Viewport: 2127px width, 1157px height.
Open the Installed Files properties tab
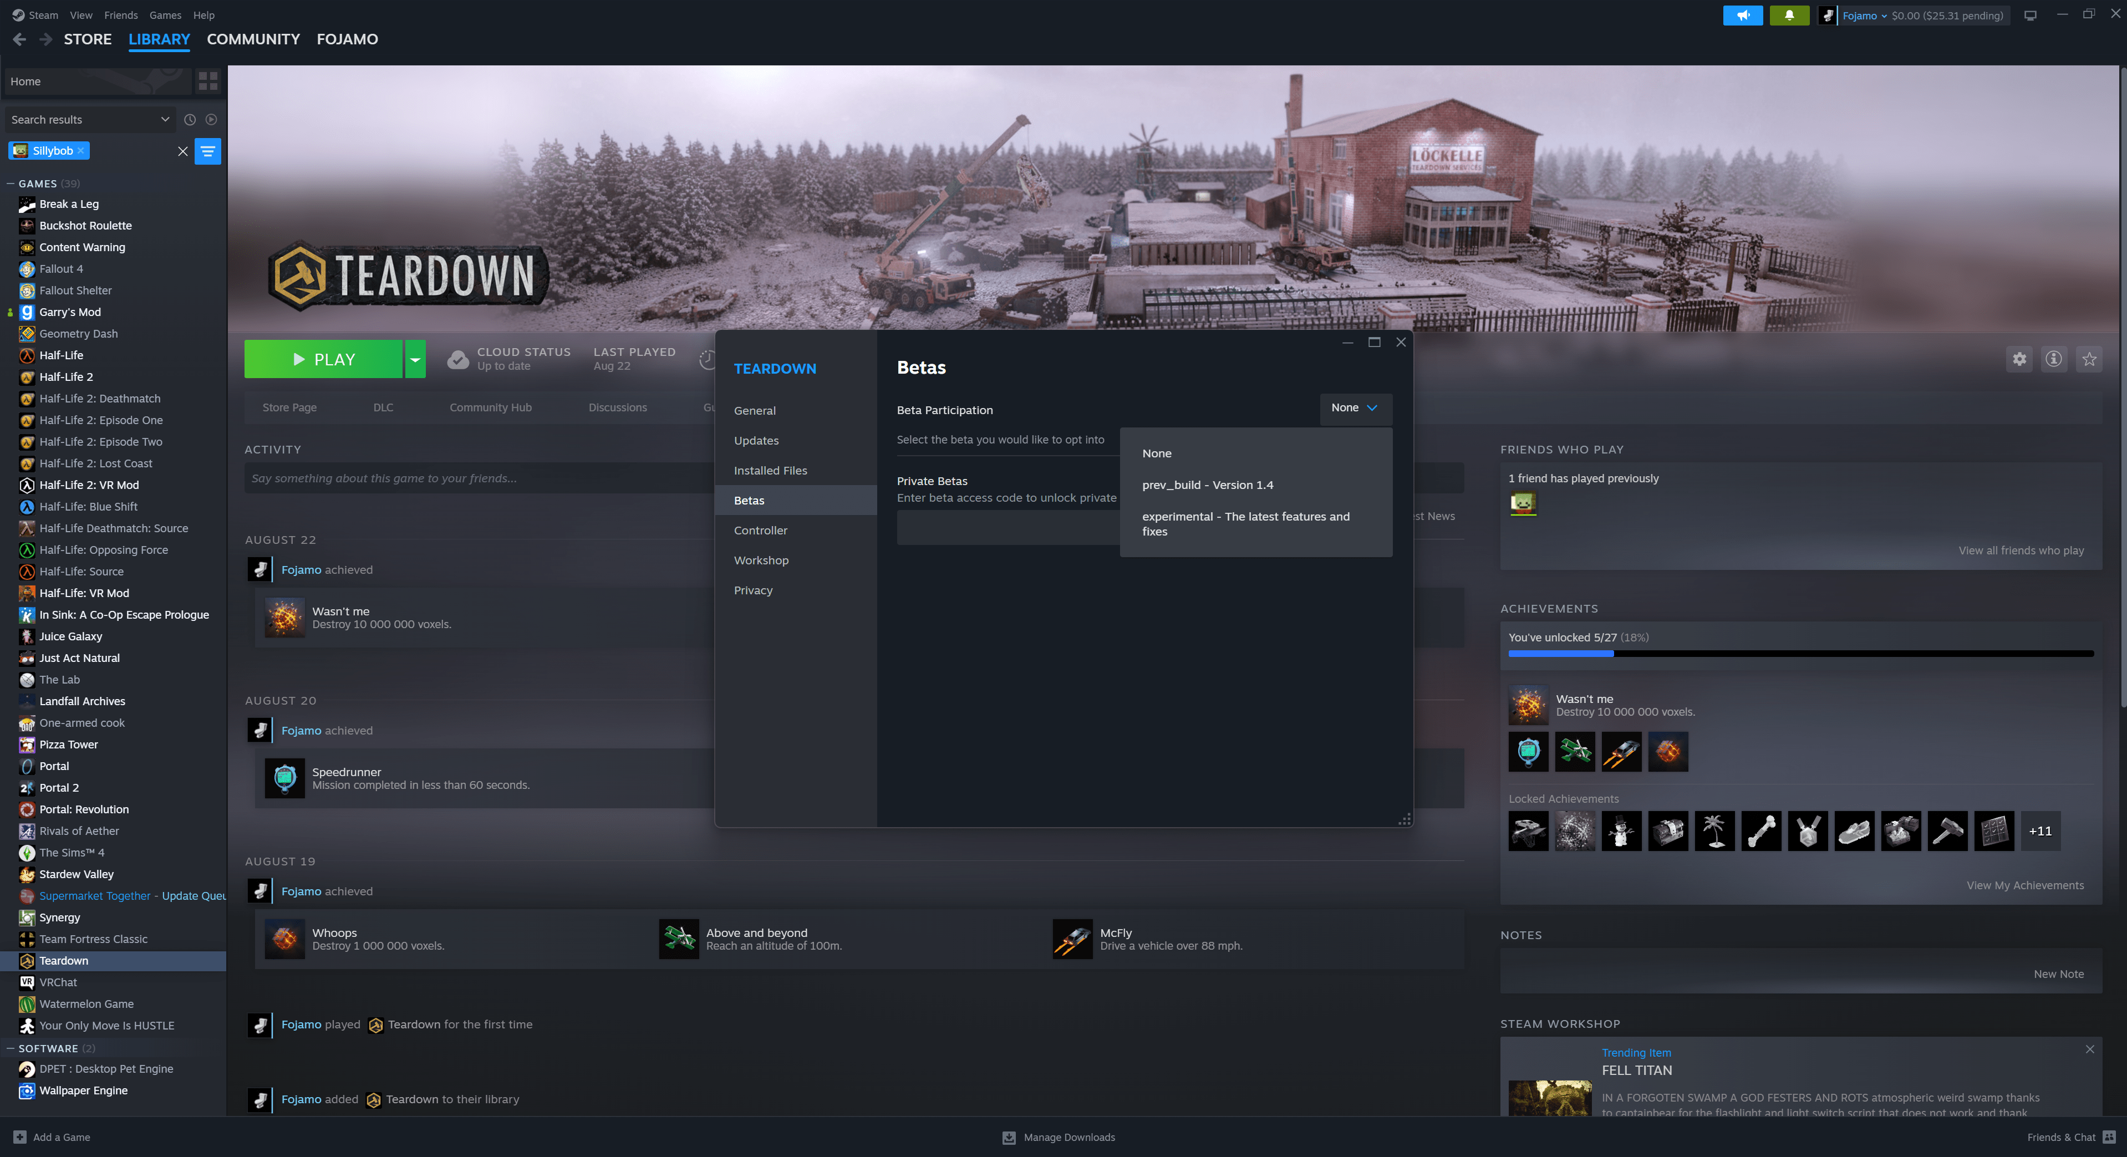[795, 471]
